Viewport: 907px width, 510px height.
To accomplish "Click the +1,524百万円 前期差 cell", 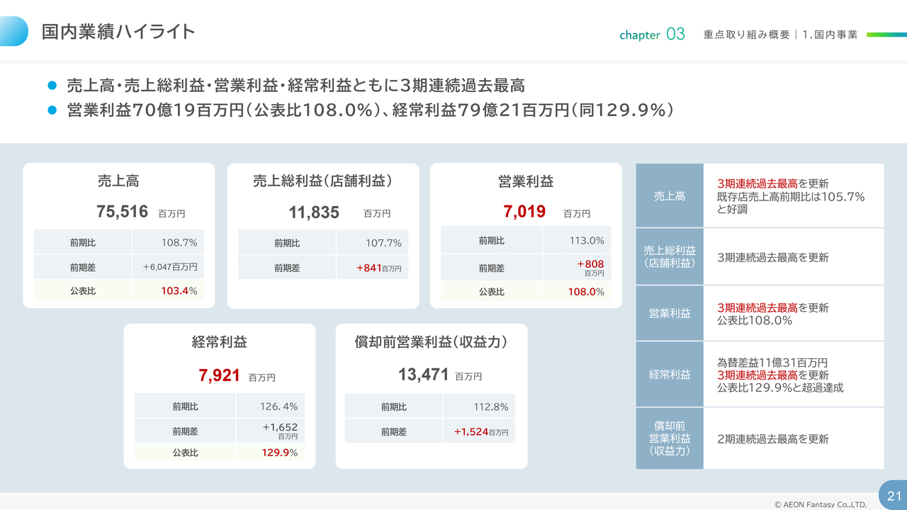I will 480,431.
